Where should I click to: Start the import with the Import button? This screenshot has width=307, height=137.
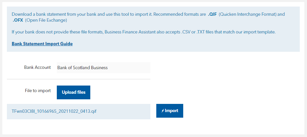pyautogui.click(x=169, y=111)
